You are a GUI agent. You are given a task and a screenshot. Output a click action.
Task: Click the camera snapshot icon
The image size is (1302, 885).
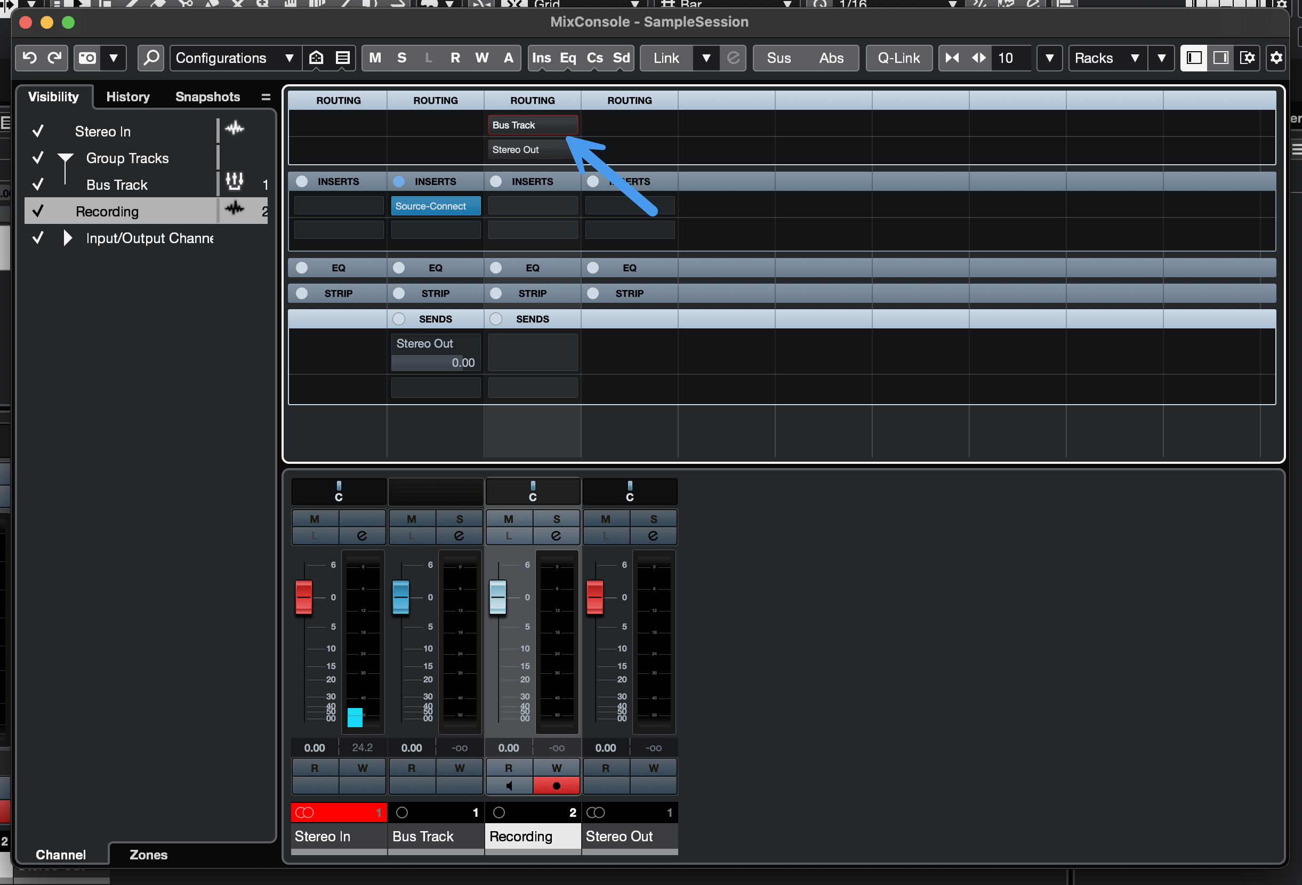[x=87, y=58]
